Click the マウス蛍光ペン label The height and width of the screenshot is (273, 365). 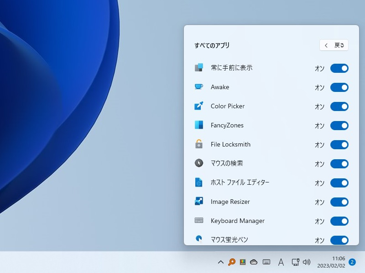tap(229, 240)
